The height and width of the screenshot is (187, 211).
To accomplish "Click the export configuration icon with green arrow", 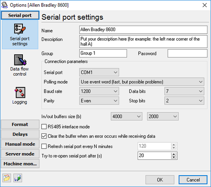I will pyautogui.click(x=18, y=178).
